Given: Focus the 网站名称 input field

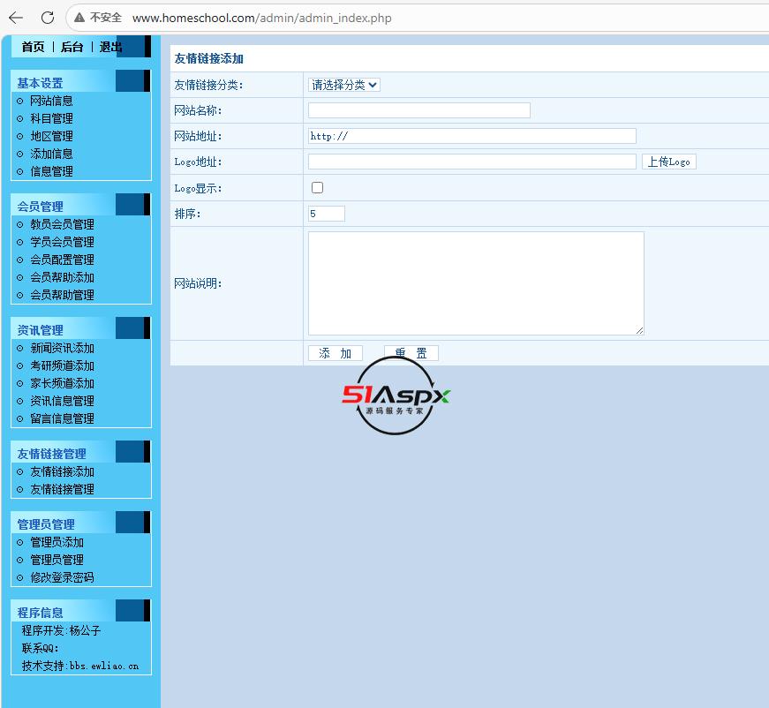Looking at the screenshot, I should pyautogui.click(x=419, y=110).
